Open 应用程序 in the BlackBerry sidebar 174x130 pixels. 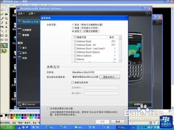tap(25, 30)
